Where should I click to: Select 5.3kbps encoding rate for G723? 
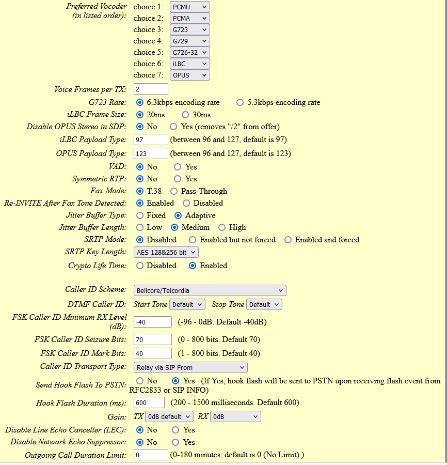click(x=240, y=103)
